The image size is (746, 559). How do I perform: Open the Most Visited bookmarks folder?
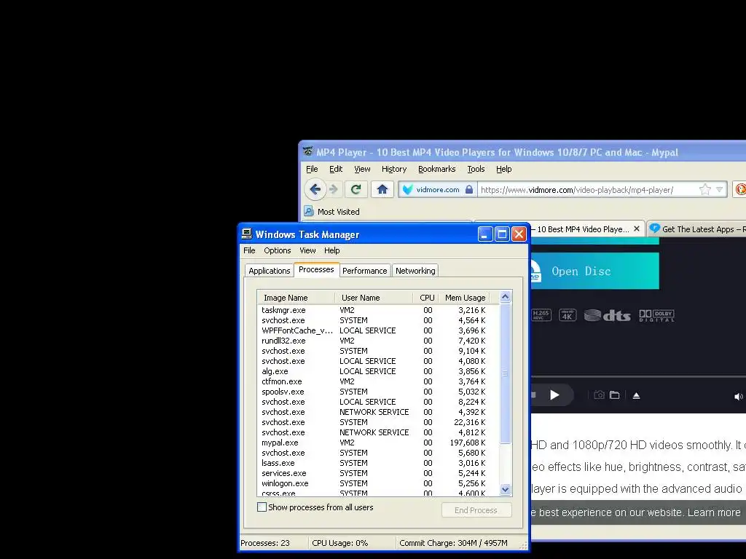point(332,212)
